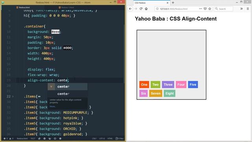Image resolution: width=252 pixels, height=142 pixels.
Task: Click the second round status bar icon
Action: coord(44,138)
